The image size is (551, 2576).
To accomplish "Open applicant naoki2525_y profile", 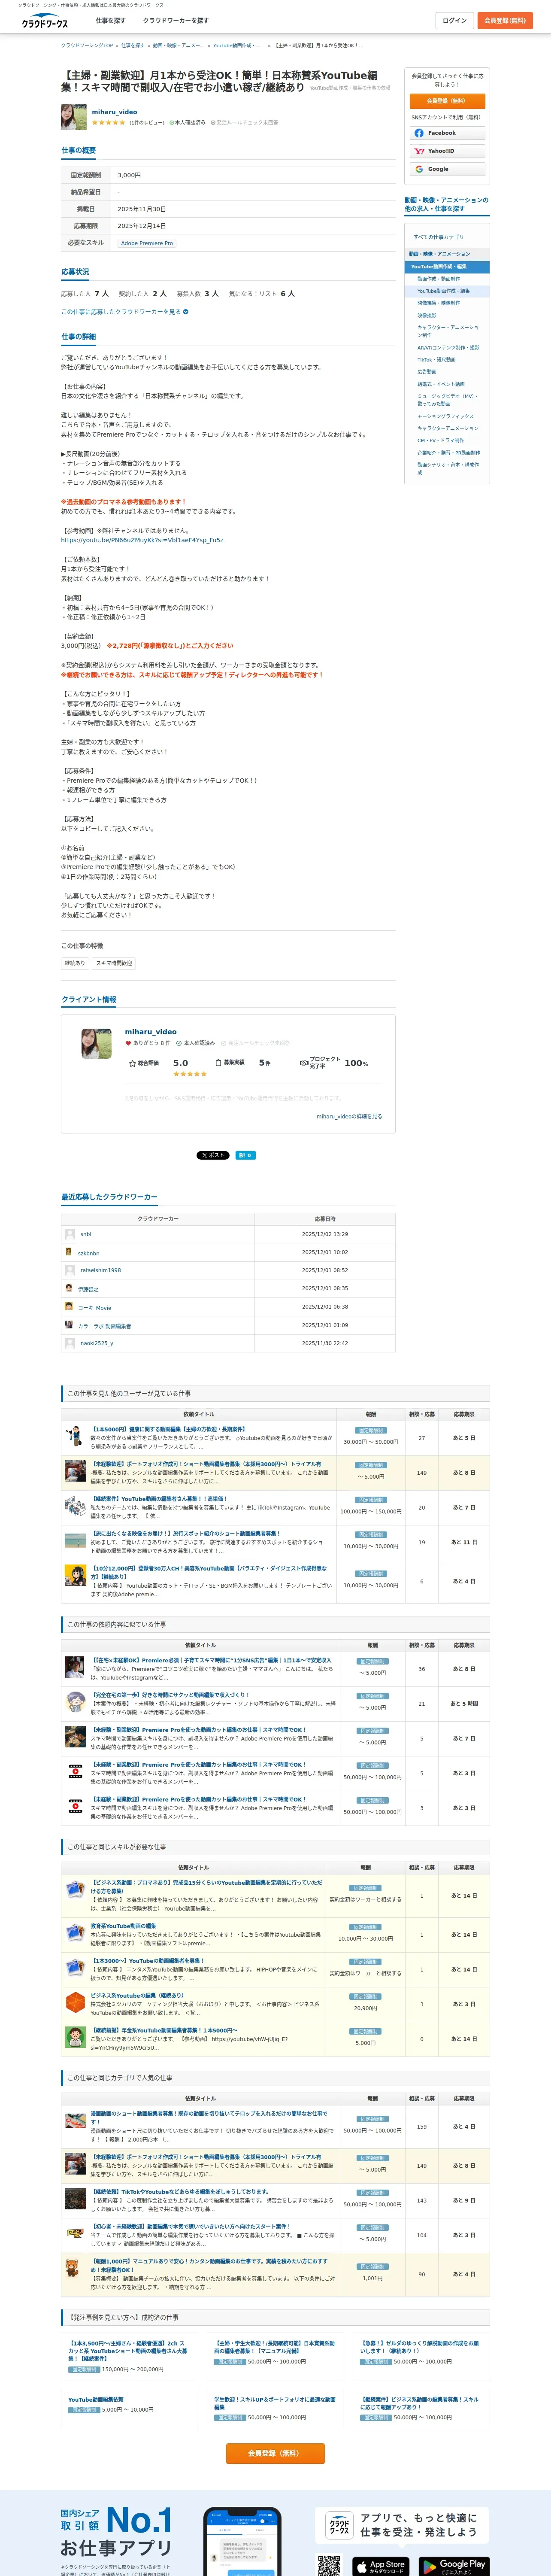I will click(97, 1343).
